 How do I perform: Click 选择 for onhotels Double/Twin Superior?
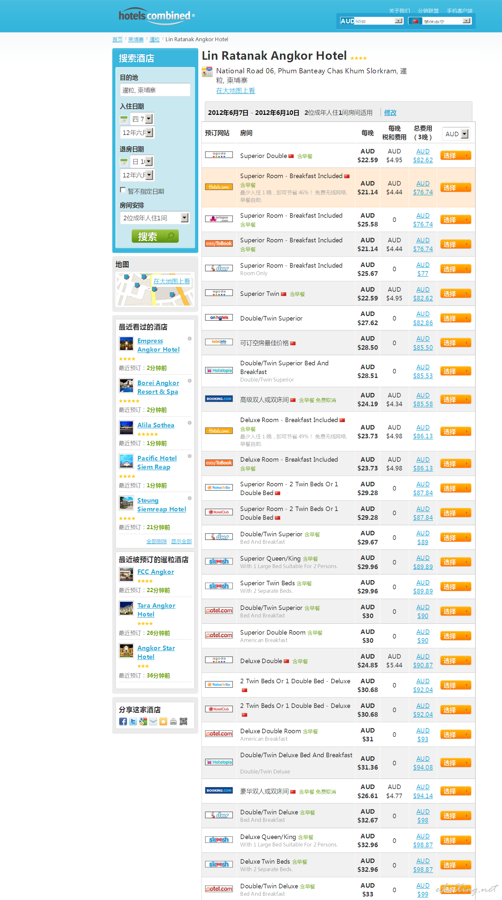456,318
